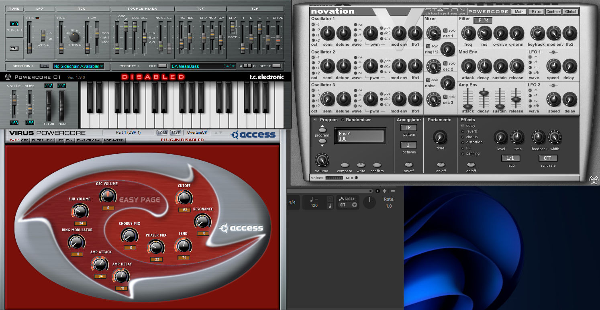Screen dimensions: 600x310
Task: Click the SAVE button in Virus Powercore
Action: 176,133
